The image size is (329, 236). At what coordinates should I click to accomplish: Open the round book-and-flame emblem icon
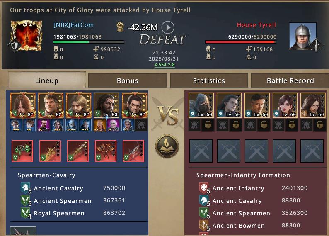pyautogui.click(x=167, y=146)
